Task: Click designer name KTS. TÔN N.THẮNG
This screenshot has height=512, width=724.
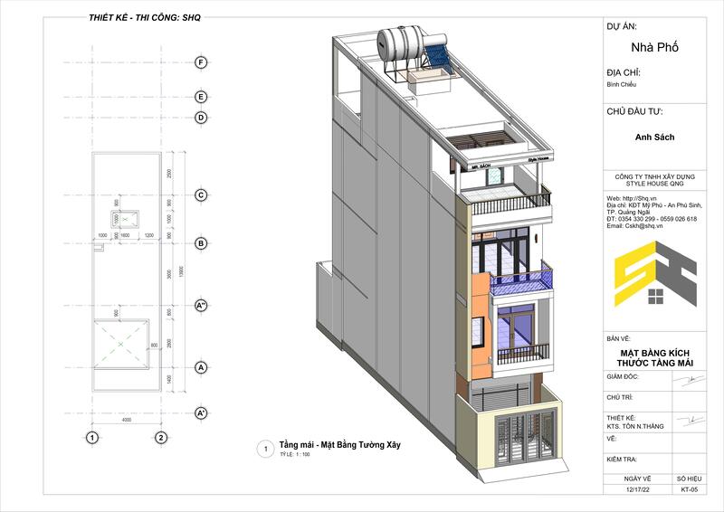Action: [635, 426]
